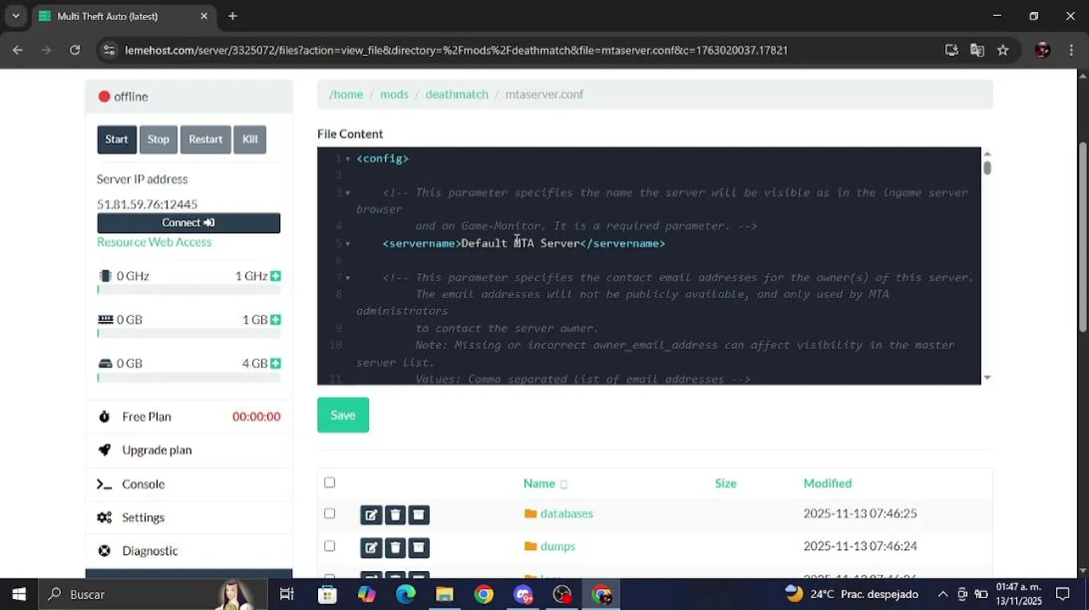Save the file content
This screenshot has width=1089, height=610.
[343, 415]
